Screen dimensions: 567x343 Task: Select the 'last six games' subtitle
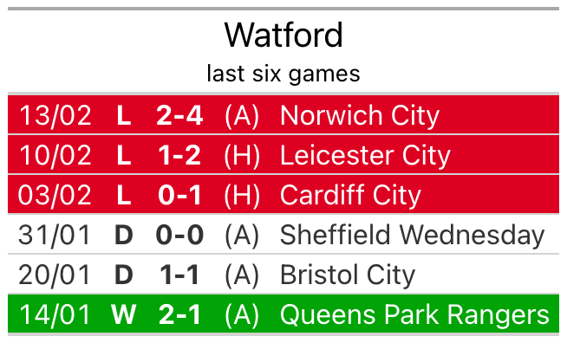coord(283,74)
